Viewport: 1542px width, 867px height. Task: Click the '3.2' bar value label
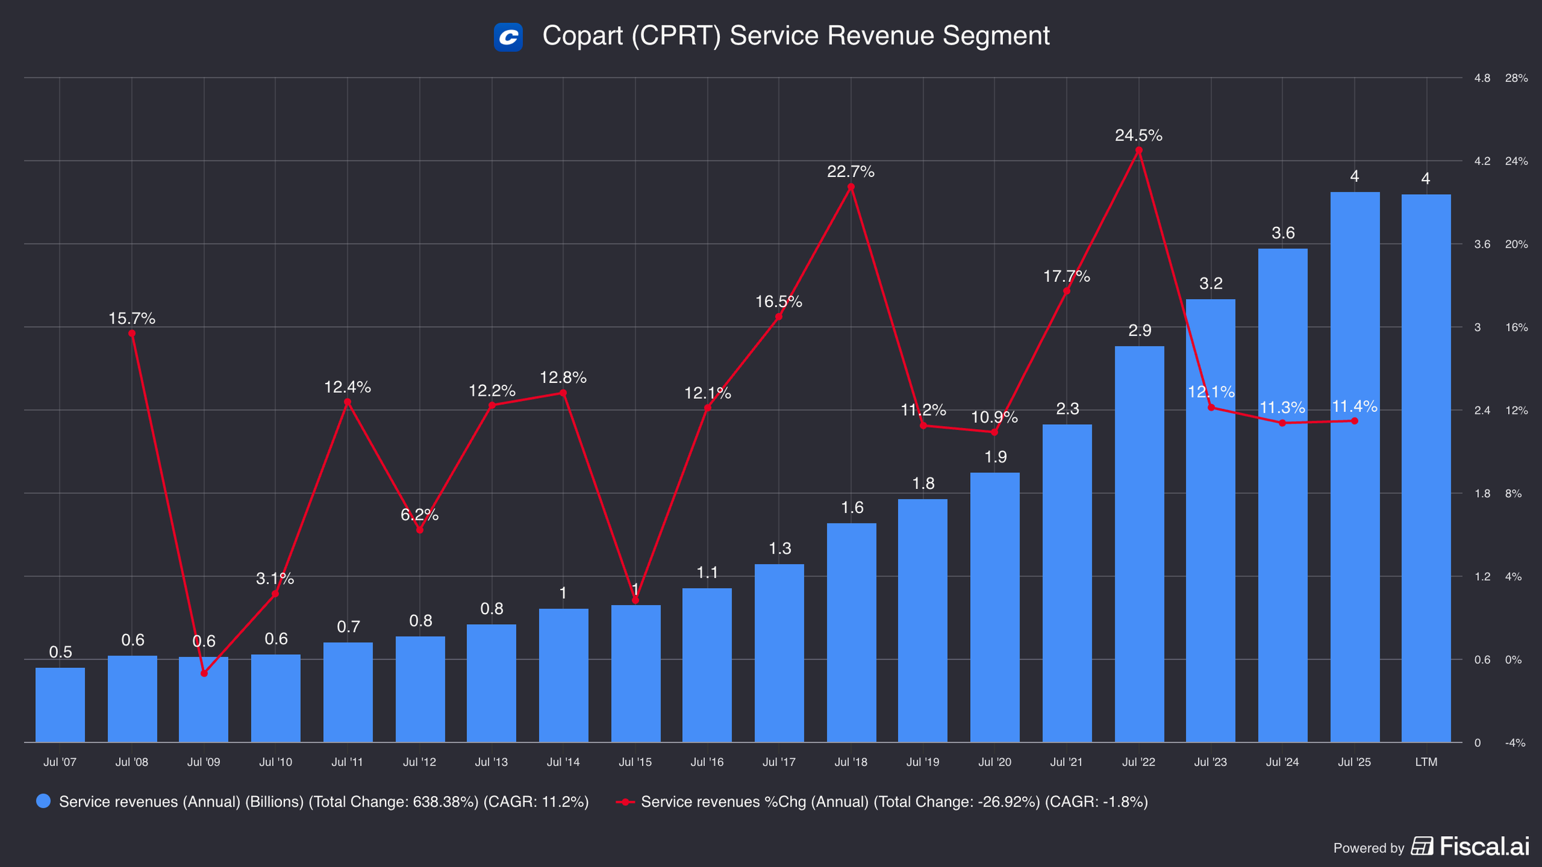click(1211, 284)
